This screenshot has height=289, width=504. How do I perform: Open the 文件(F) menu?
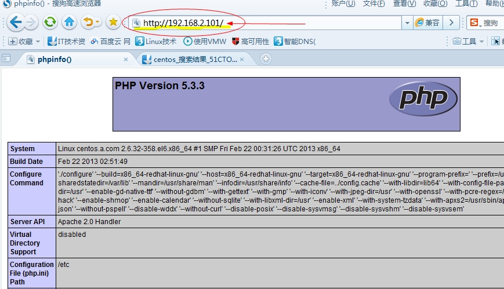pos(374,3)
